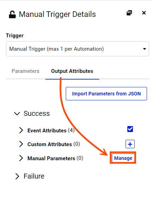The height and width of the screenshot is (206, 153).
Task: Select the Event Attributes (4) label
Action: [51, 130]
